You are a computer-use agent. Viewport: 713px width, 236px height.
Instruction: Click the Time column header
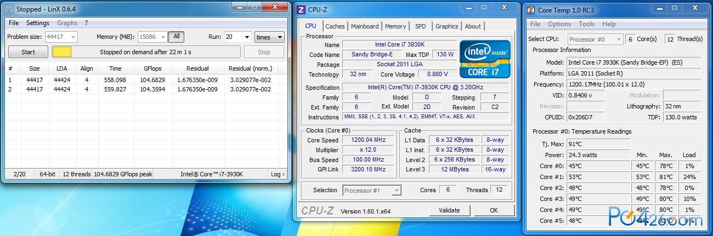[x=115, y=68]
